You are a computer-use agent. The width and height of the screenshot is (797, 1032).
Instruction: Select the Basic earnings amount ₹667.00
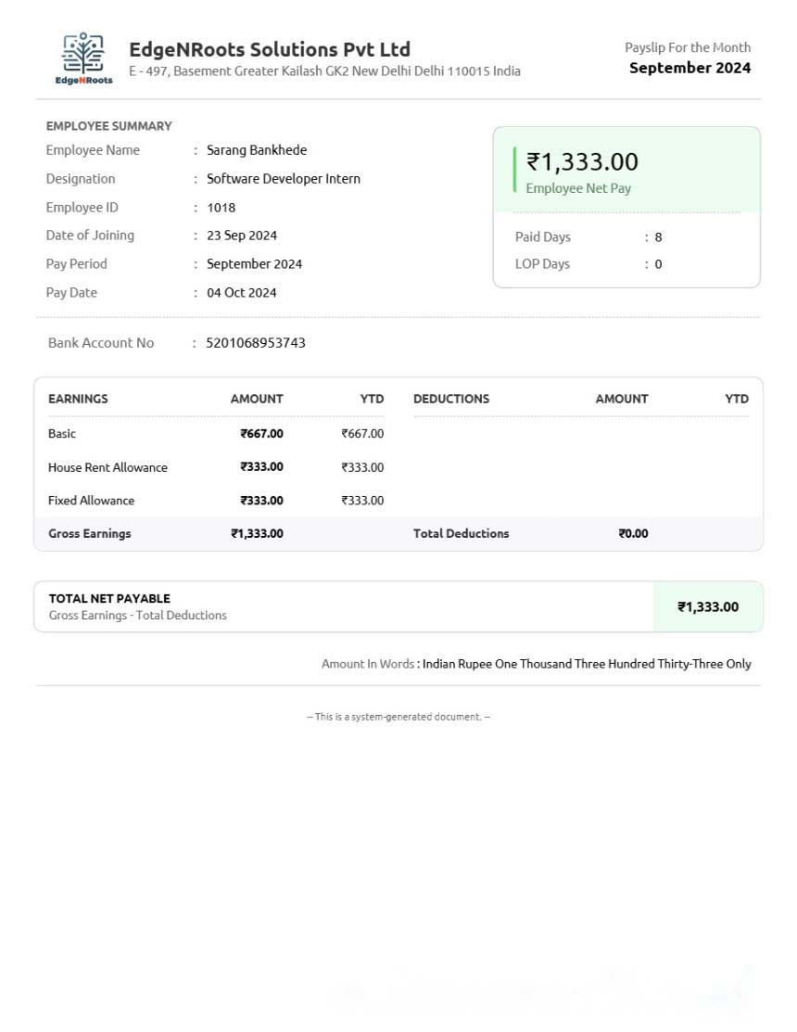tap(261, 434)
